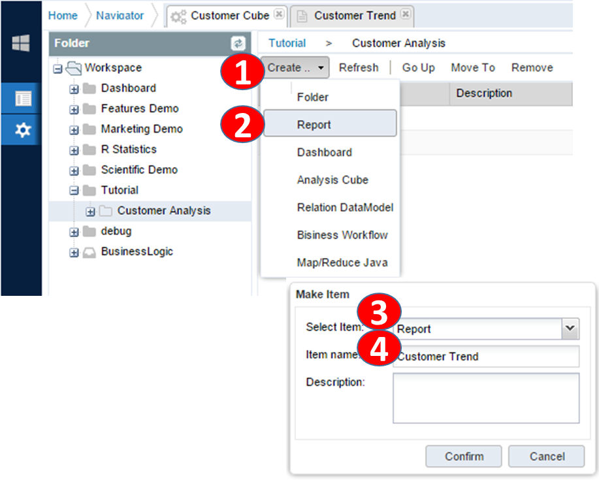Viewport: 599px width, 480px height.
Task: Open the Create dropdown button
Action: [x=295, y=67]
